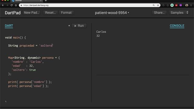The height and width of the screenshot is (109, 194).
Task: Bookmark this page with the star icon
Action: coord(158,5)
